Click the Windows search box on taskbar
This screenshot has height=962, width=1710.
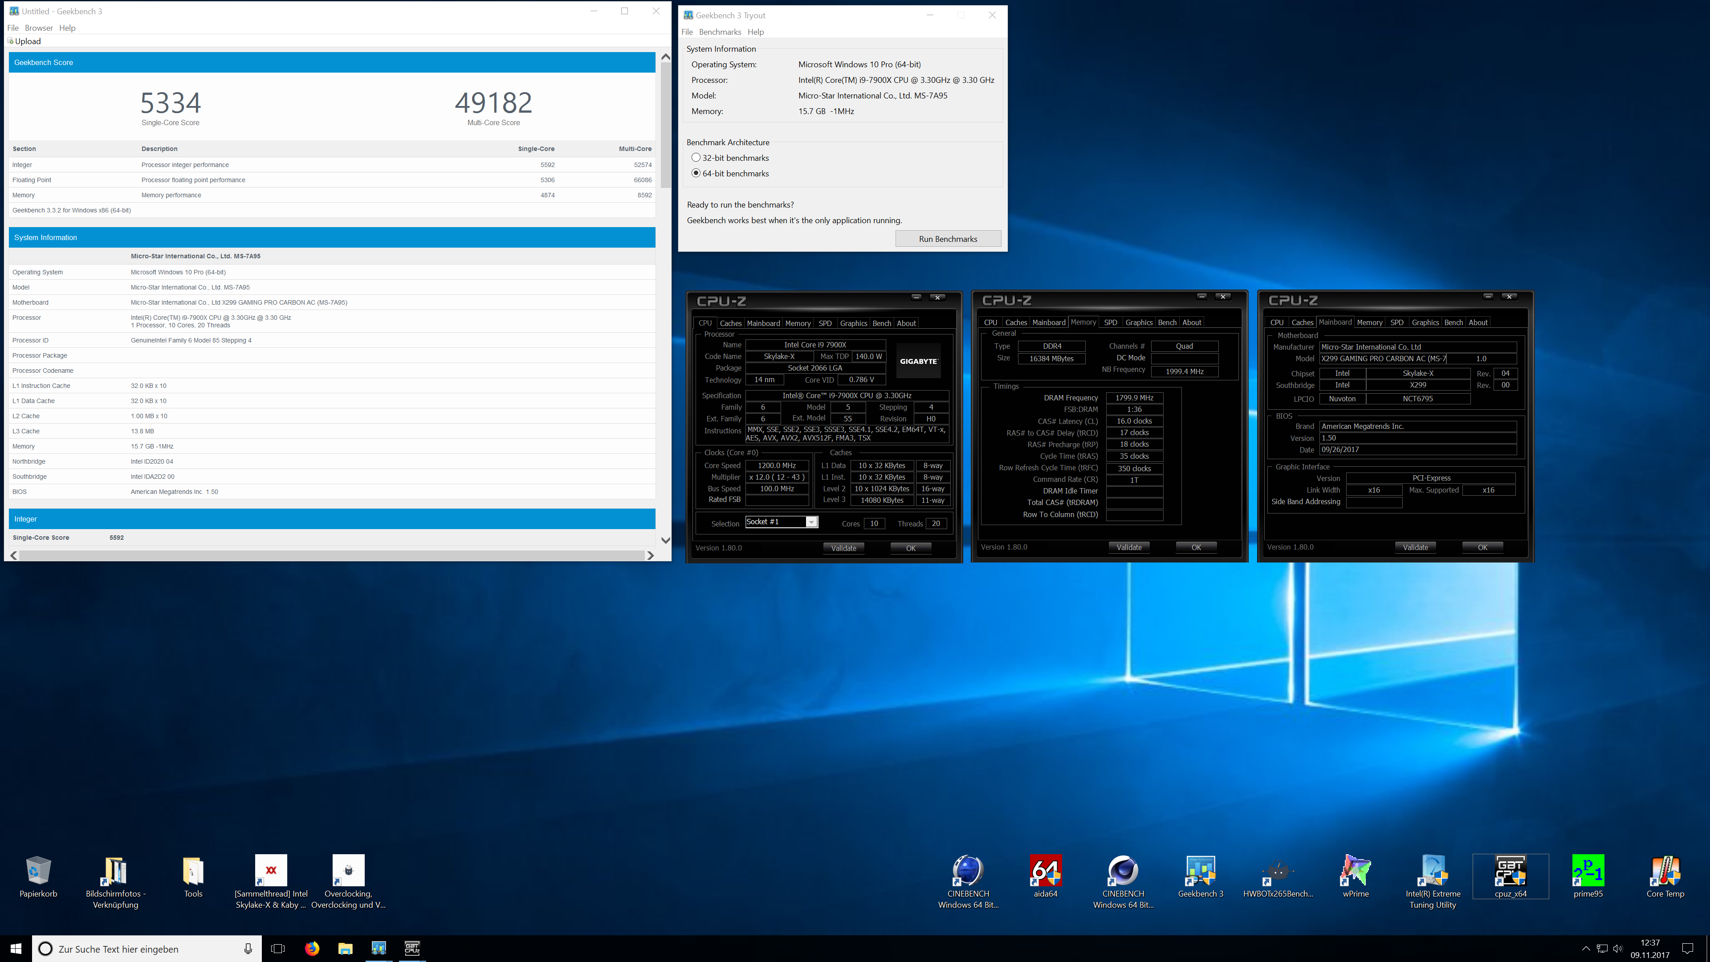[147, 949]
